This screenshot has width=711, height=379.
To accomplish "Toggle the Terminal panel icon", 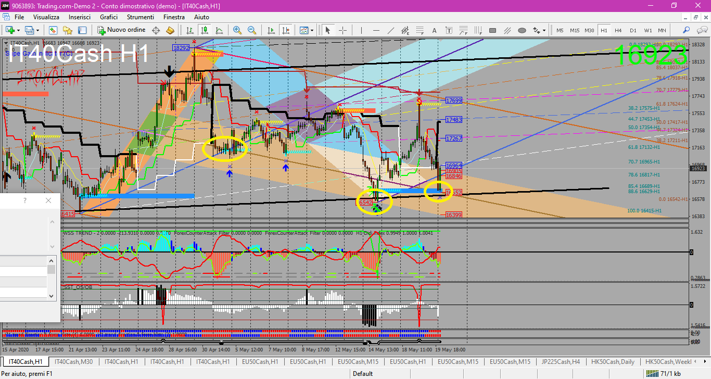I will click(82, 30).
